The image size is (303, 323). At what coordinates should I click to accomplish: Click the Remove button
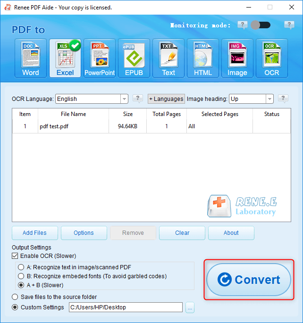pyautogui.click(x=133, y=233)
